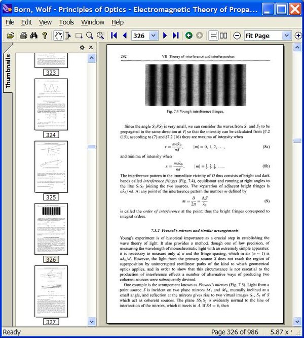
Task: Zoom in with the plus button
Action: pos(298,36)
